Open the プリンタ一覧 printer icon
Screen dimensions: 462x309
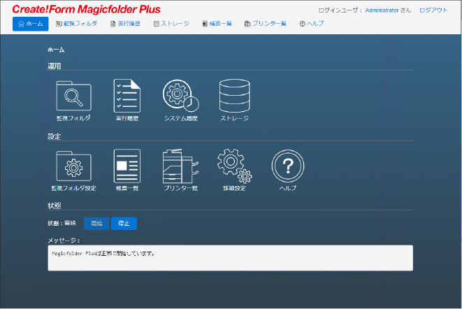[180, 166]
